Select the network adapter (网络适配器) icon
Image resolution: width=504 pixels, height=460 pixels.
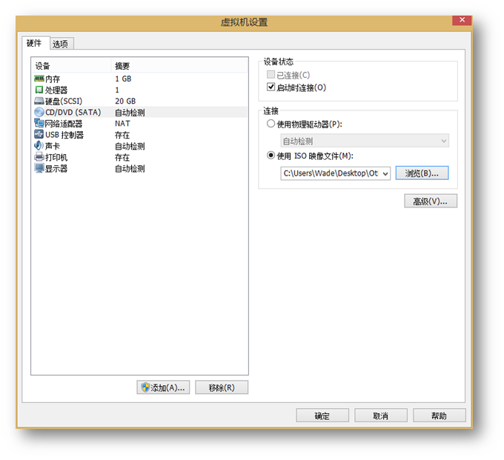(x=39, y=123)
